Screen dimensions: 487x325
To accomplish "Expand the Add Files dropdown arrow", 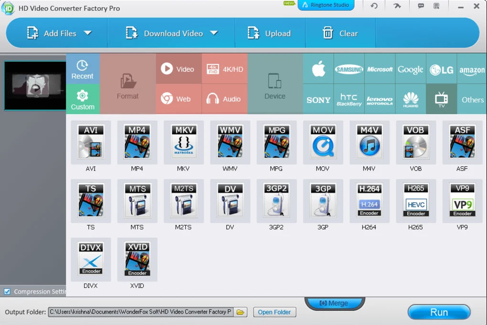I will tap(87, 33).
